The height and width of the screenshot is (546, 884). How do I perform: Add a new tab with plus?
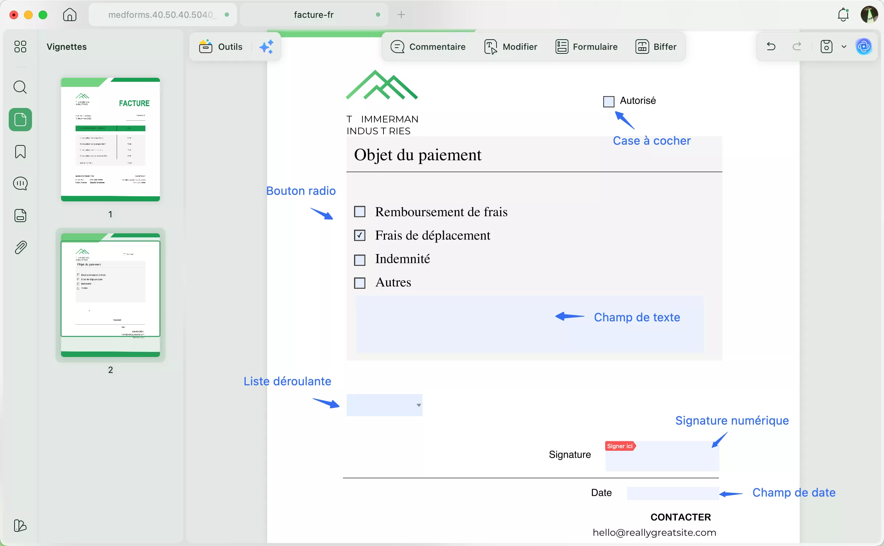pyautogui.click(x=401, y=15)
